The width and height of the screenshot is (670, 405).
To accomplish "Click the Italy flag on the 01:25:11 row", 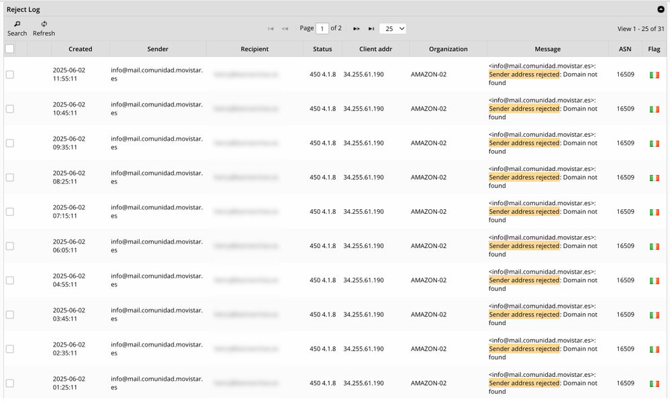I will [653, 383].
